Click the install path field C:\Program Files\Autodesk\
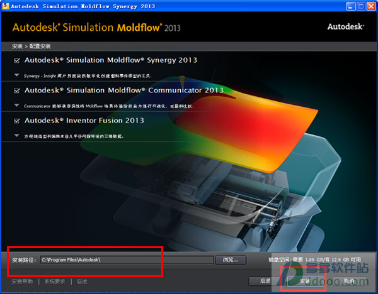The width and height of the screenshot is (378, 294). coord(127,260)
